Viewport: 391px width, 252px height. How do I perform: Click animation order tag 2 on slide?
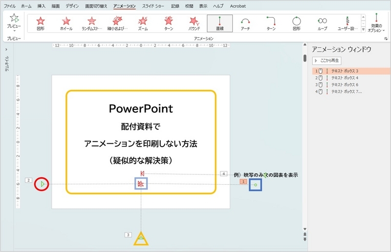[x=28, y=180]
